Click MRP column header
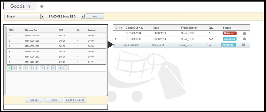Screen dimensions: 266x112 tap(61, 30)
